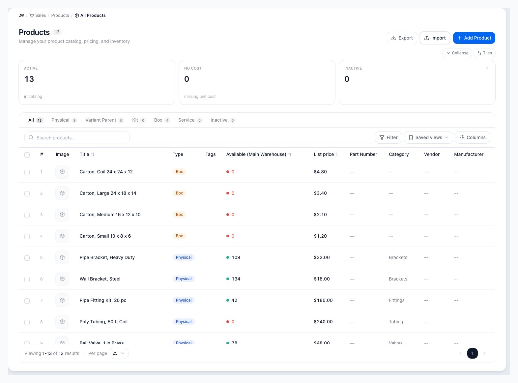The width and height of the screenshot is (518, 383).
Task: Collapse the summary tiles section
Action: coord(457,53)
